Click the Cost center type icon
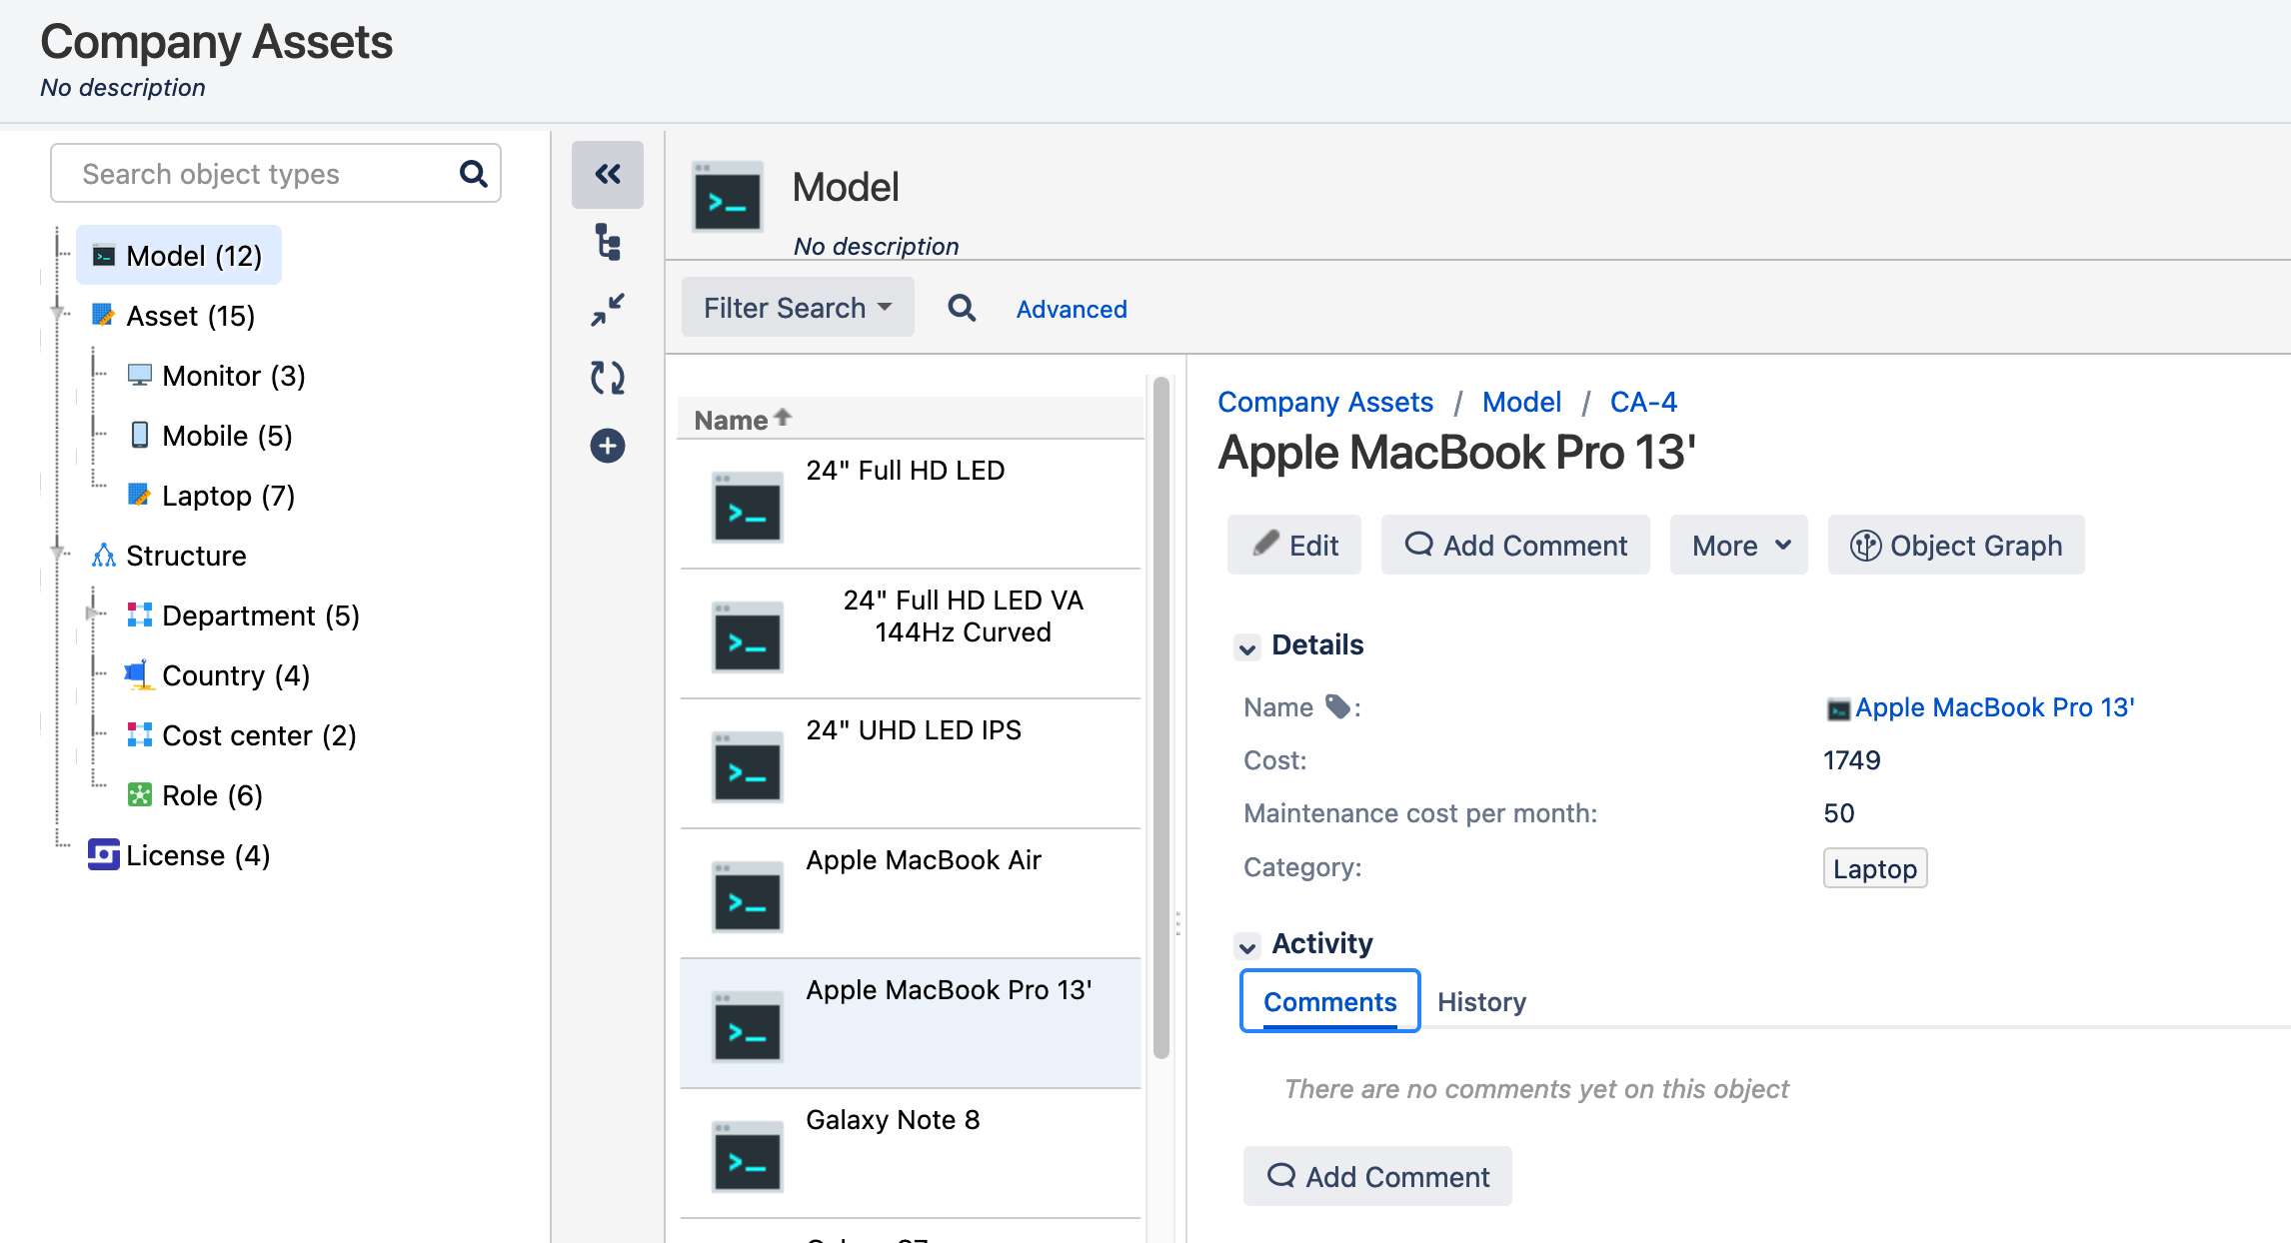 (x=140, y=734)
